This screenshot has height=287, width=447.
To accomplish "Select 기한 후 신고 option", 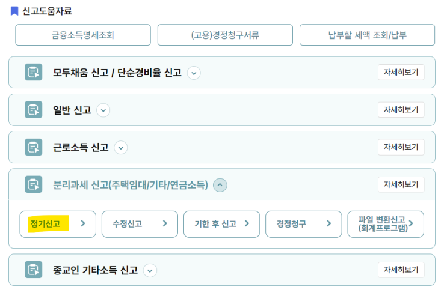I will click(221, 224).
